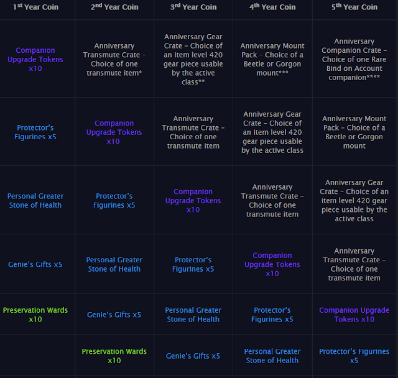Pick Personal Greater Stone of Health, 2nd Year column

(x=114, y=264)
